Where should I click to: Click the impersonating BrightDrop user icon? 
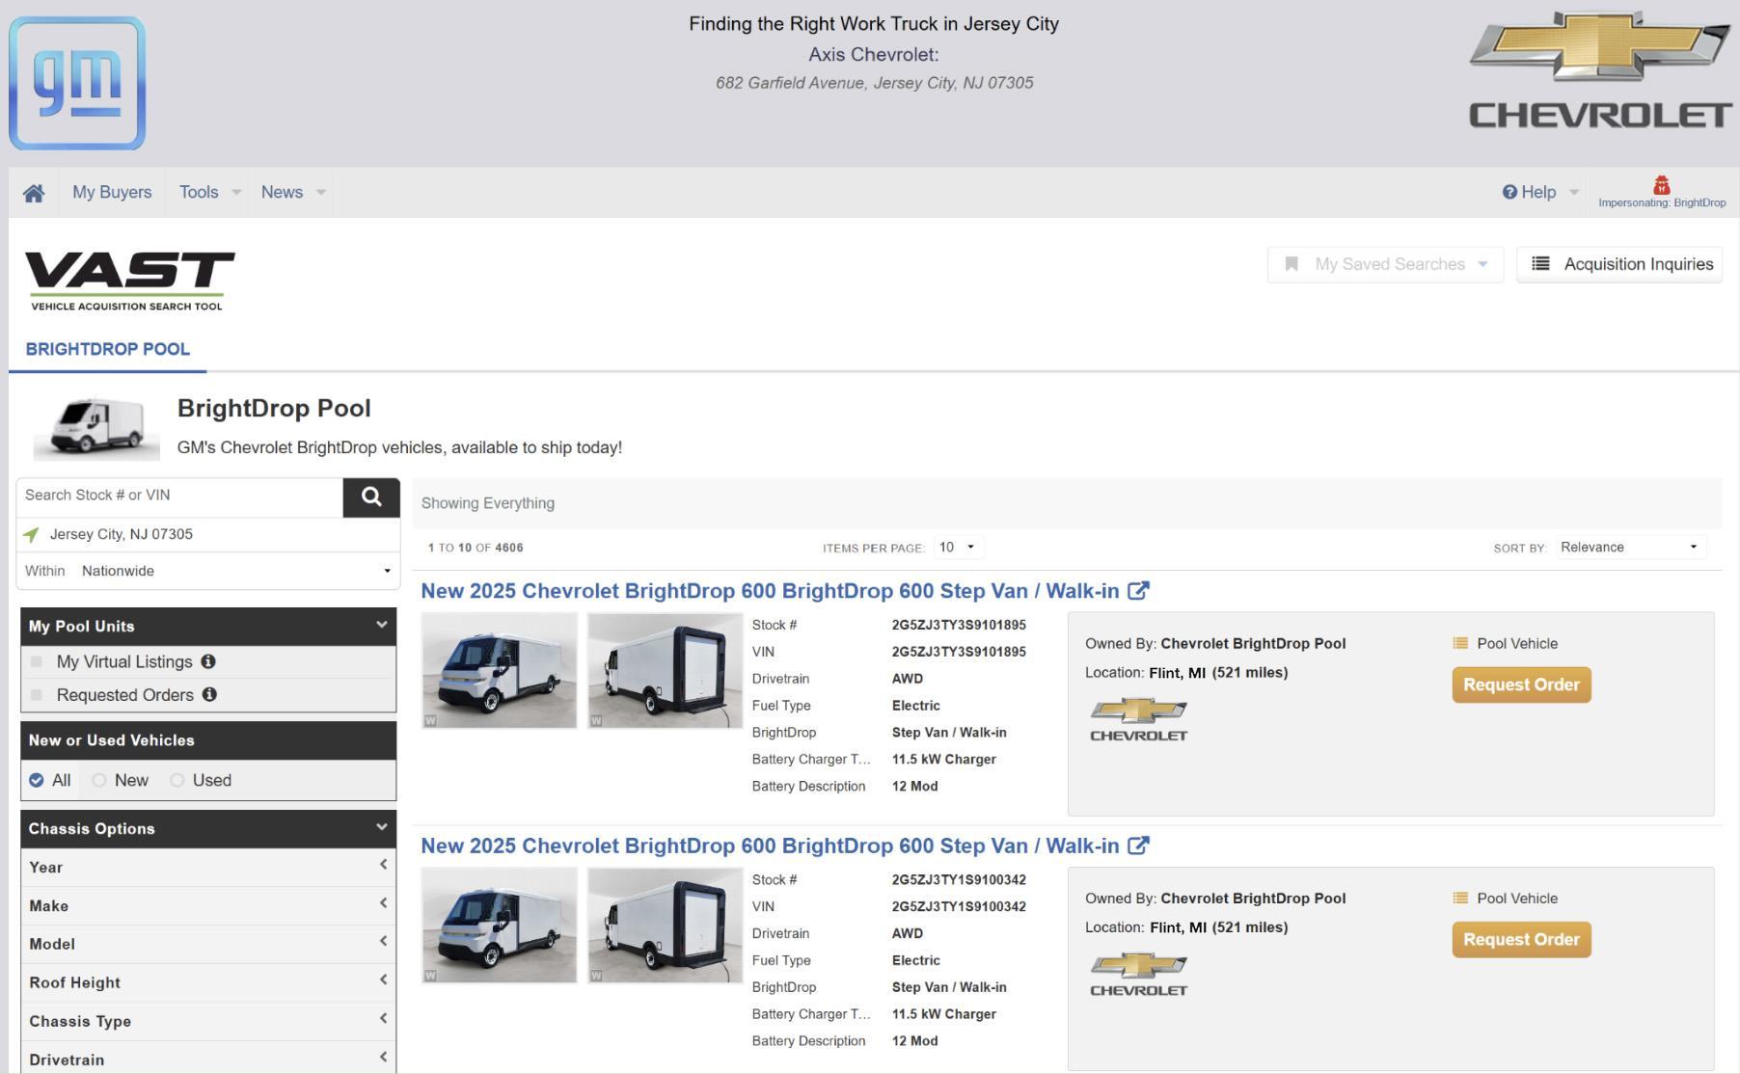click(x=1661, y=185)
